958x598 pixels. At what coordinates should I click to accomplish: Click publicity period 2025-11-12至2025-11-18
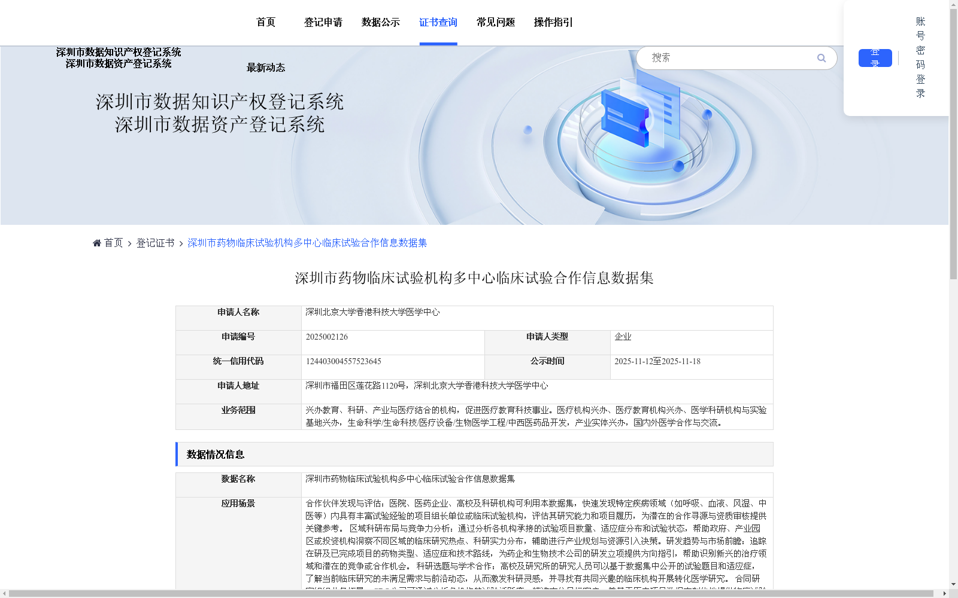point(657,361)
